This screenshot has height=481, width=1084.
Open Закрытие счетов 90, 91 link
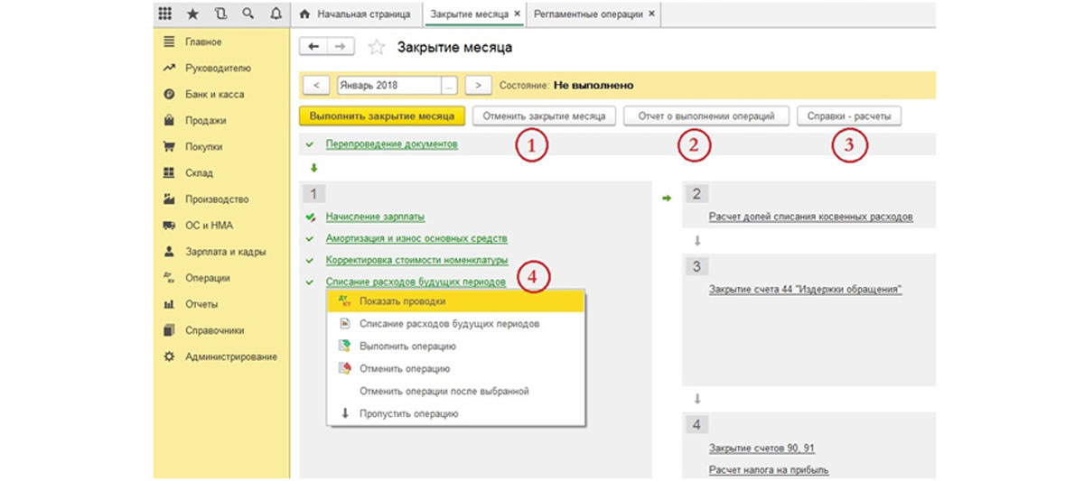(763, 449)
